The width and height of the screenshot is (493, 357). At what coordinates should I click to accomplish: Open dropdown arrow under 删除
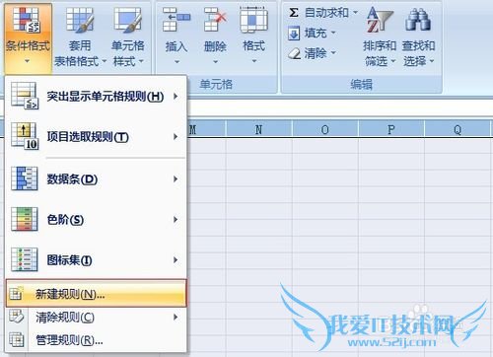tap(216, 61)
